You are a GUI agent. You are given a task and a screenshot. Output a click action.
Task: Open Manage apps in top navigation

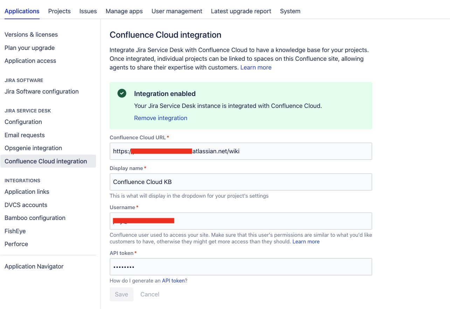[x=124, y=11]
